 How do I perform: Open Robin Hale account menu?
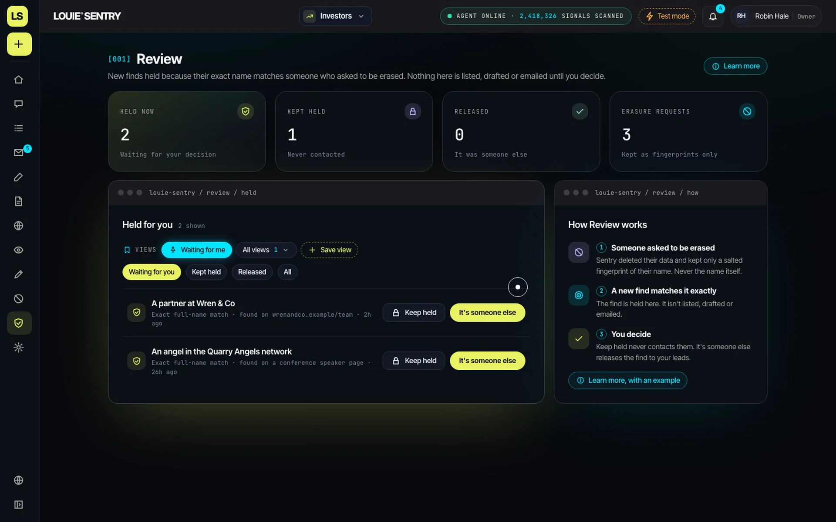click(776, 16)
